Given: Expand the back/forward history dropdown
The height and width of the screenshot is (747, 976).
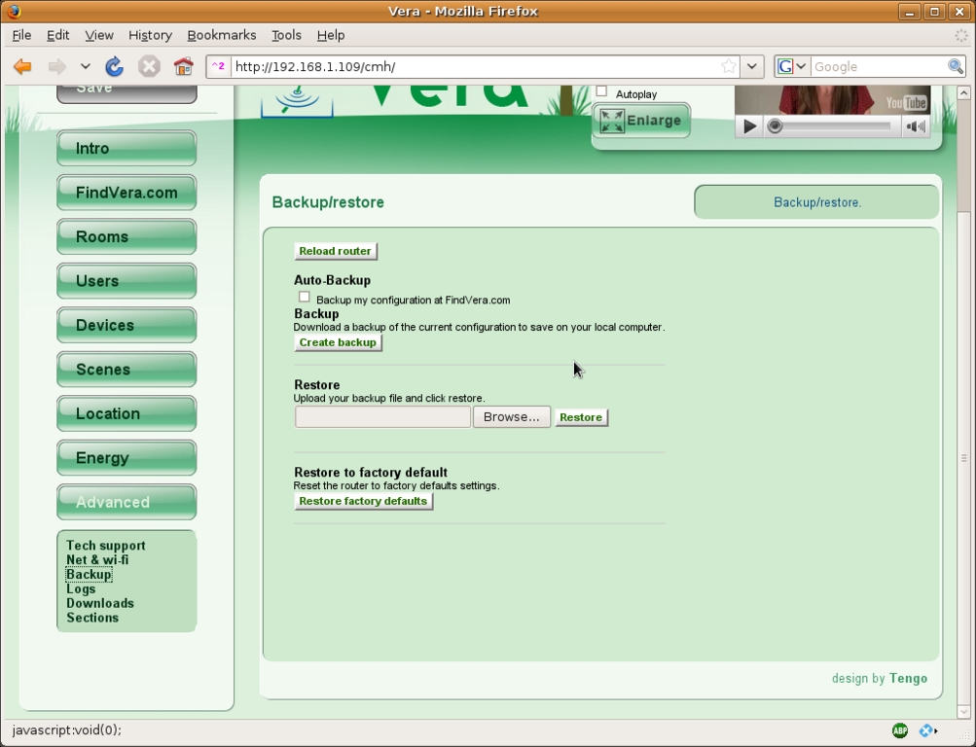Looking at the screenshot, I should click(86, 67).
